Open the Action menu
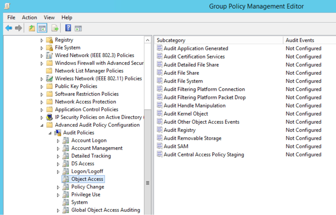 (x=29, y=17)
